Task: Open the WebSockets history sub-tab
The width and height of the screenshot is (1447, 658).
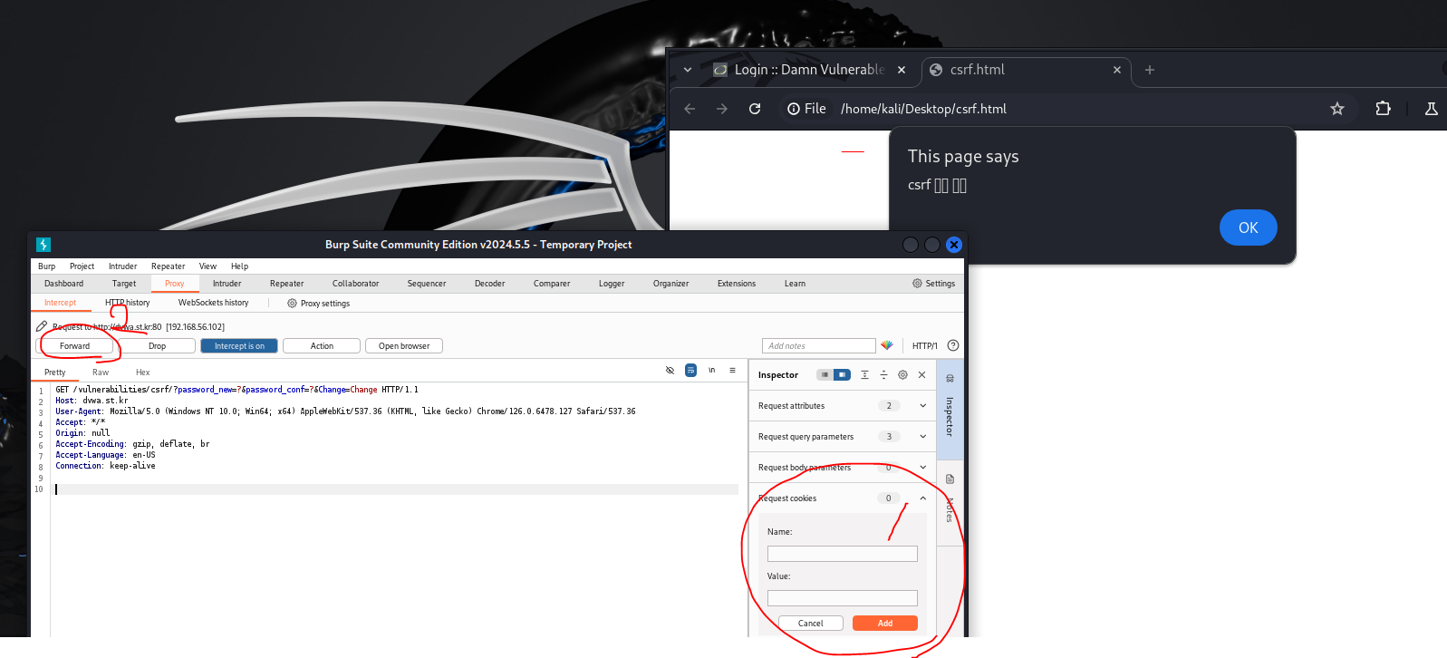Action: pos(214,303)
